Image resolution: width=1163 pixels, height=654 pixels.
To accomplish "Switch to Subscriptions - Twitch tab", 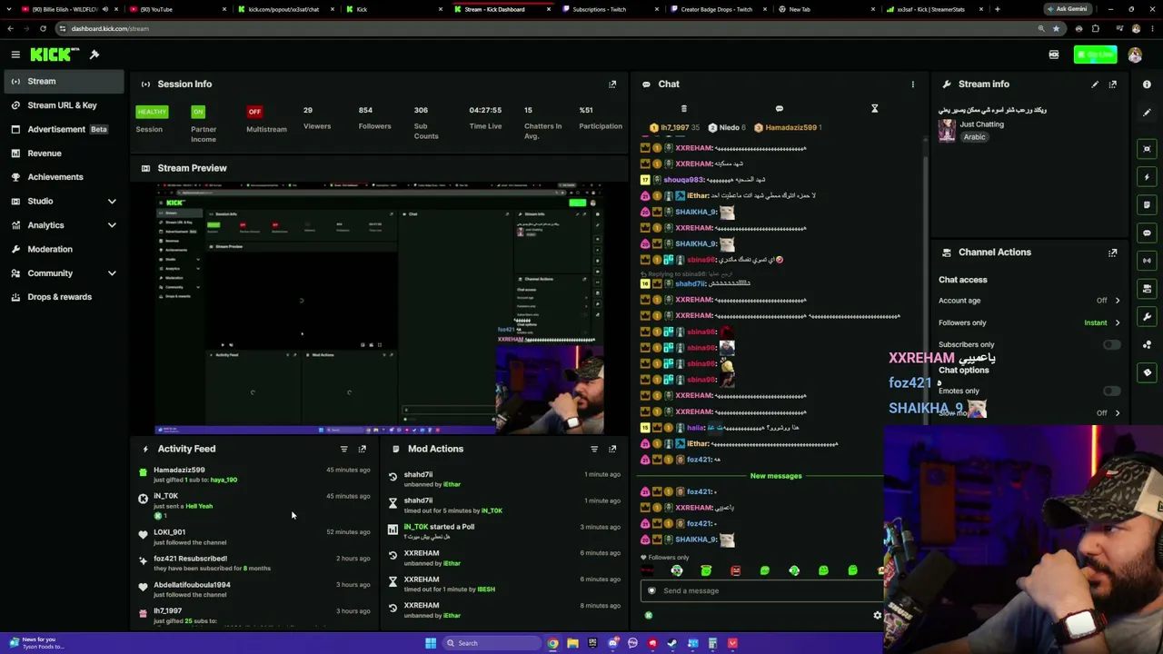I will pos(611,9).
